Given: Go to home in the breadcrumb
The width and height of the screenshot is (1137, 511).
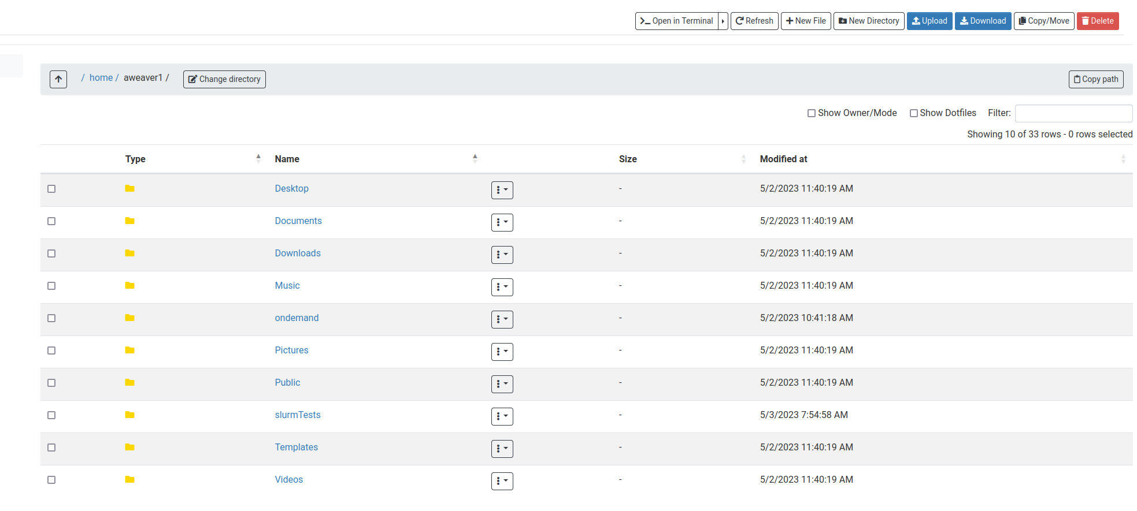Looking at the screenshot, I should 101,77.
